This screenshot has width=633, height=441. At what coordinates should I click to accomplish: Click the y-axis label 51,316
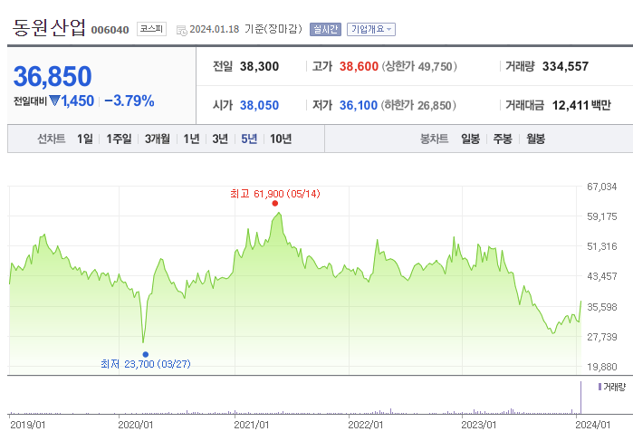coord(601,246)
